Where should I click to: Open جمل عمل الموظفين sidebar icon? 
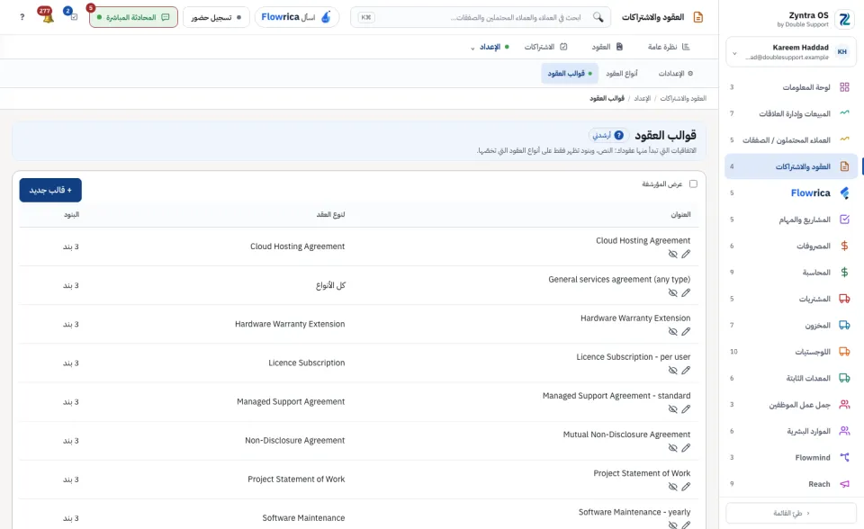click(844, 405)
